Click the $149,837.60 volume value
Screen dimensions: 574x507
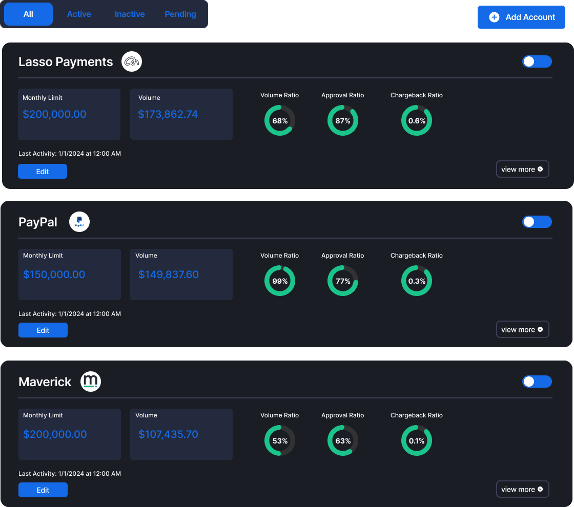[x=169, y=274]
